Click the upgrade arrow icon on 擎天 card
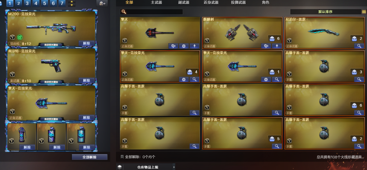The height and width of the screenshot is (170, 367). click(x=194, y=46)
